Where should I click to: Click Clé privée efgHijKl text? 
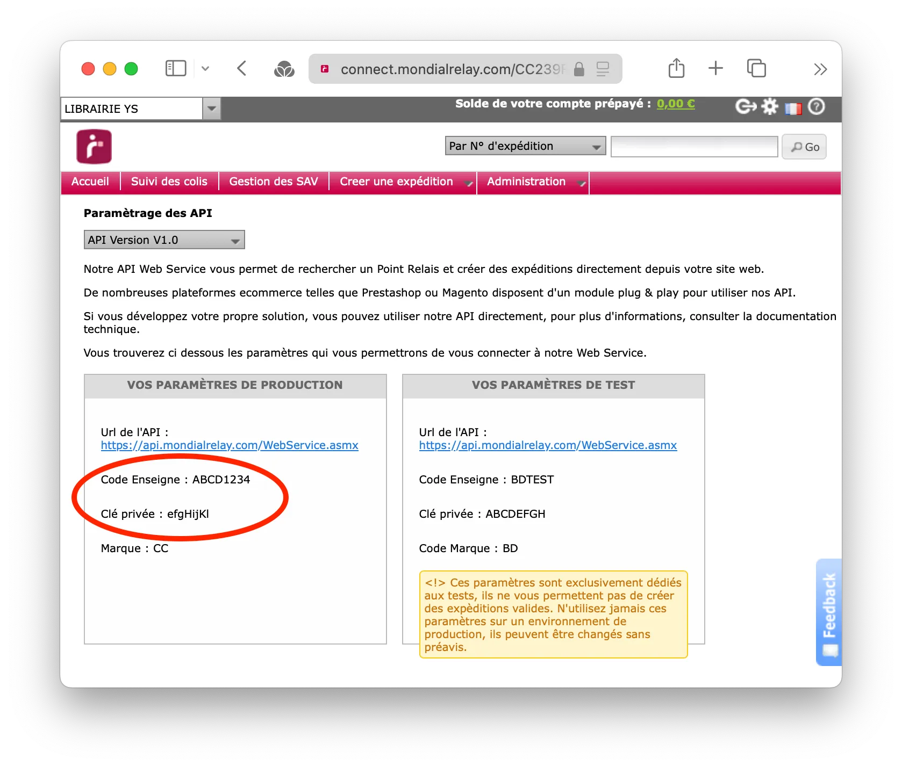(x=155, y=514)
